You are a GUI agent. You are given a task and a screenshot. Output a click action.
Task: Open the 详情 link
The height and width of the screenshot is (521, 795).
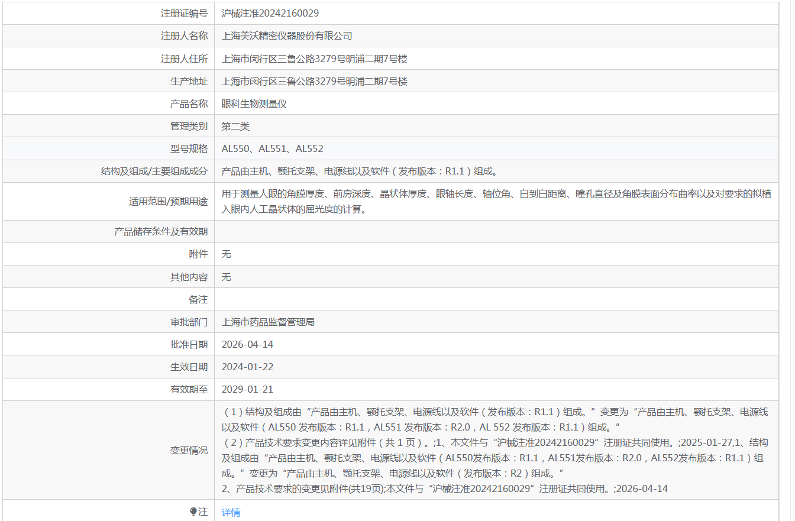(231, 512)
